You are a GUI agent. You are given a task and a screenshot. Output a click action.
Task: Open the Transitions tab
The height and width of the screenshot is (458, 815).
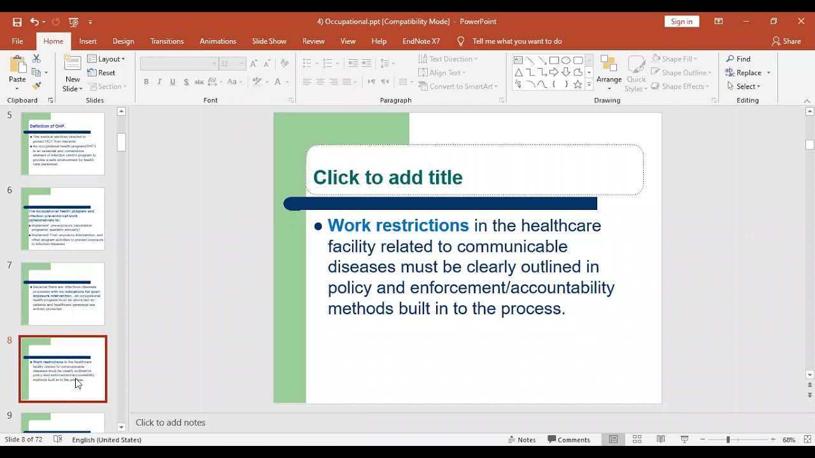pos(167,41)
